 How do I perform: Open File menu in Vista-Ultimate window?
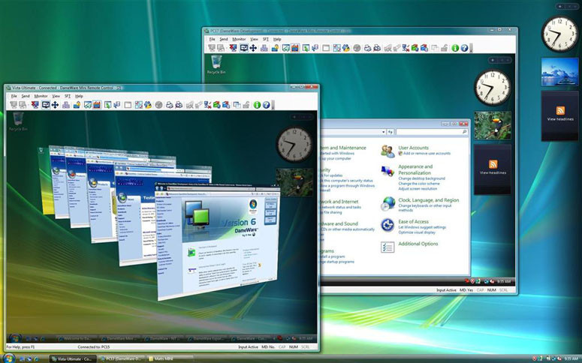coord(14,96)
